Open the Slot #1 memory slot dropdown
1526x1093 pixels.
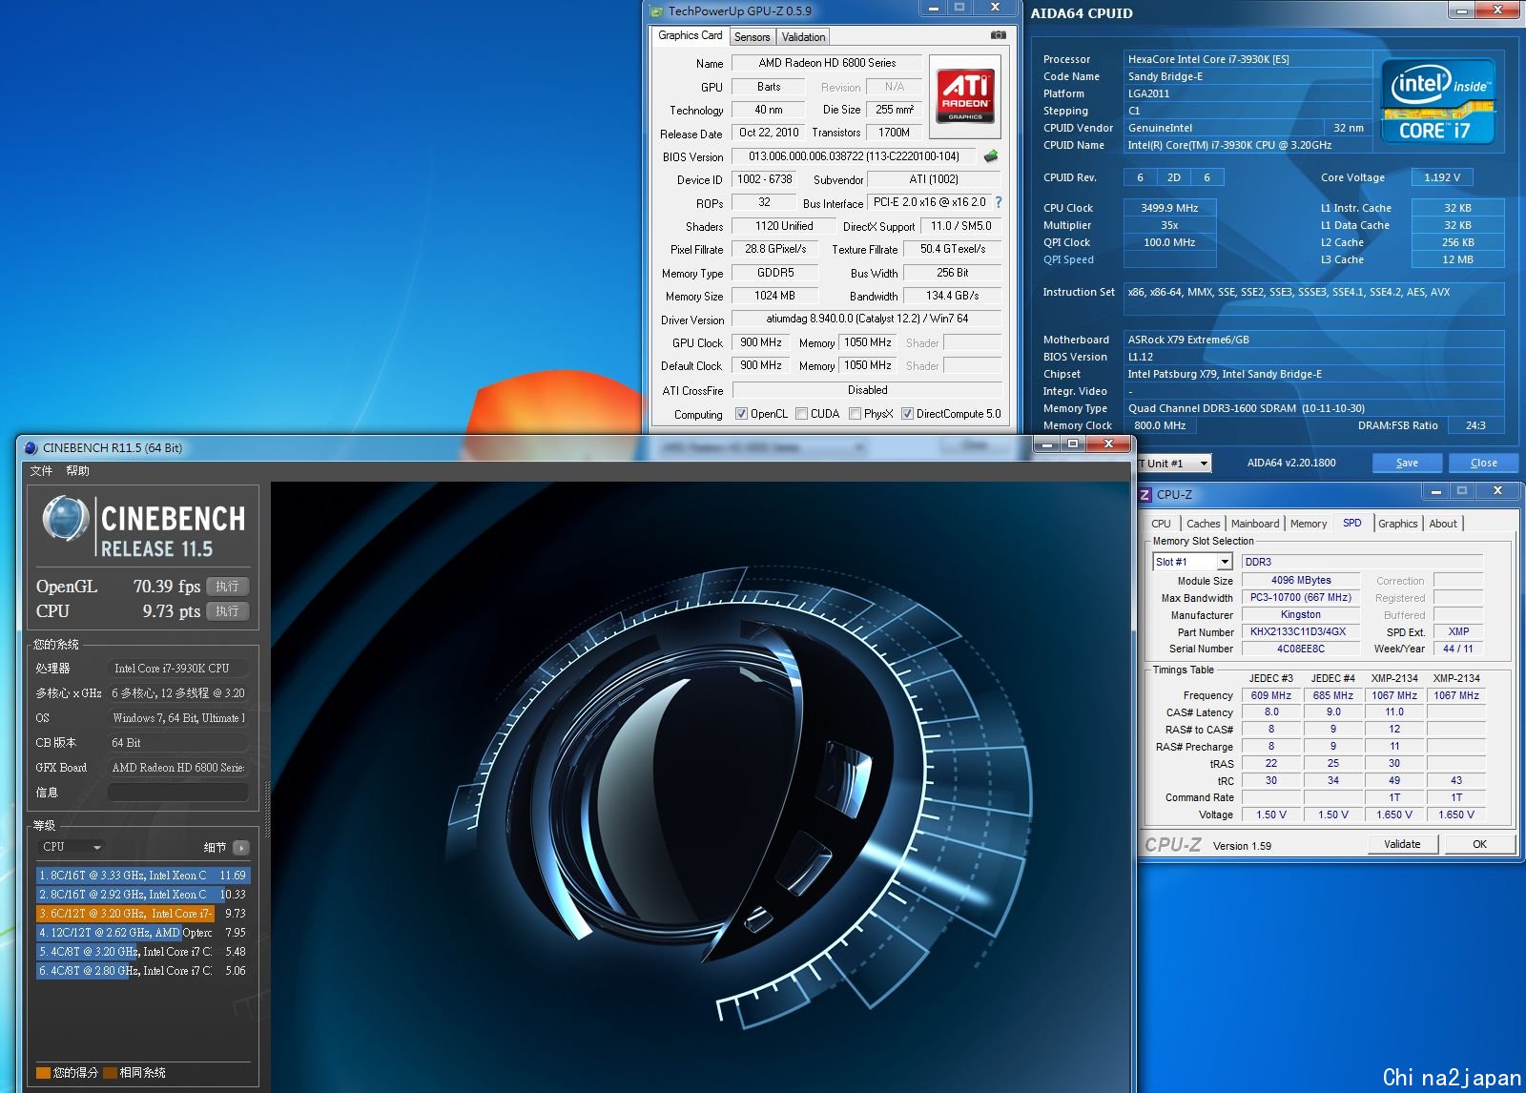click(1192, 562)
